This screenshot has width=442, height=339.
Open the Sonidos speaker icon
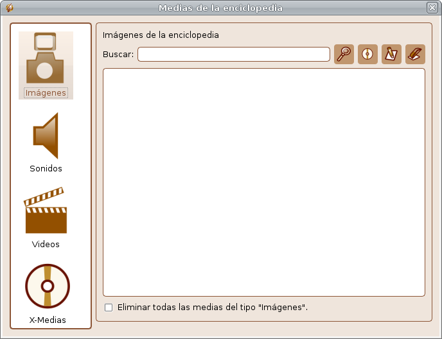[46, 136]
